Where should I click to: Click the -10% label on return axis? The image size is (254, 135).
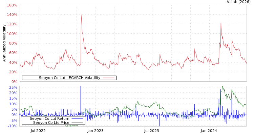click(12, 126)
